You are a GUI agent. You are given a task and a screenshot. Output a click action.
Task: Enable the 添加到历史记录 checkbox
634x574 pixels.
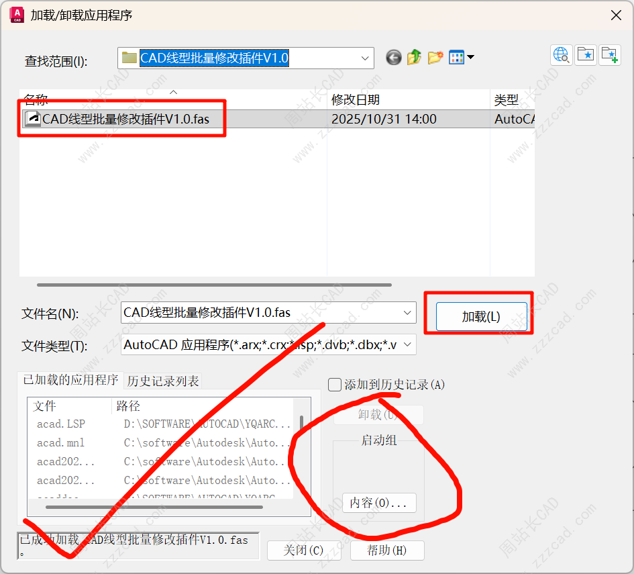(335, 385)
